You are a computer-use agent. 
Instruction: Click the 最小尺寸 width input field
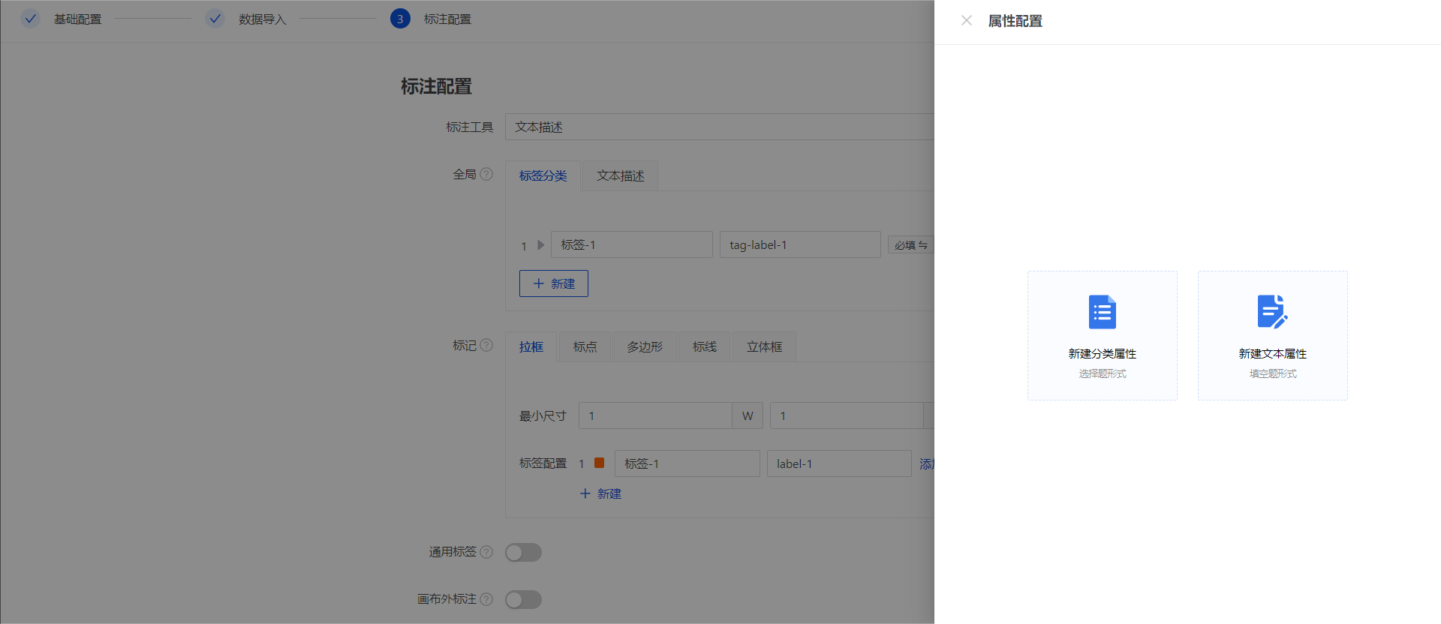pos(655,415)
